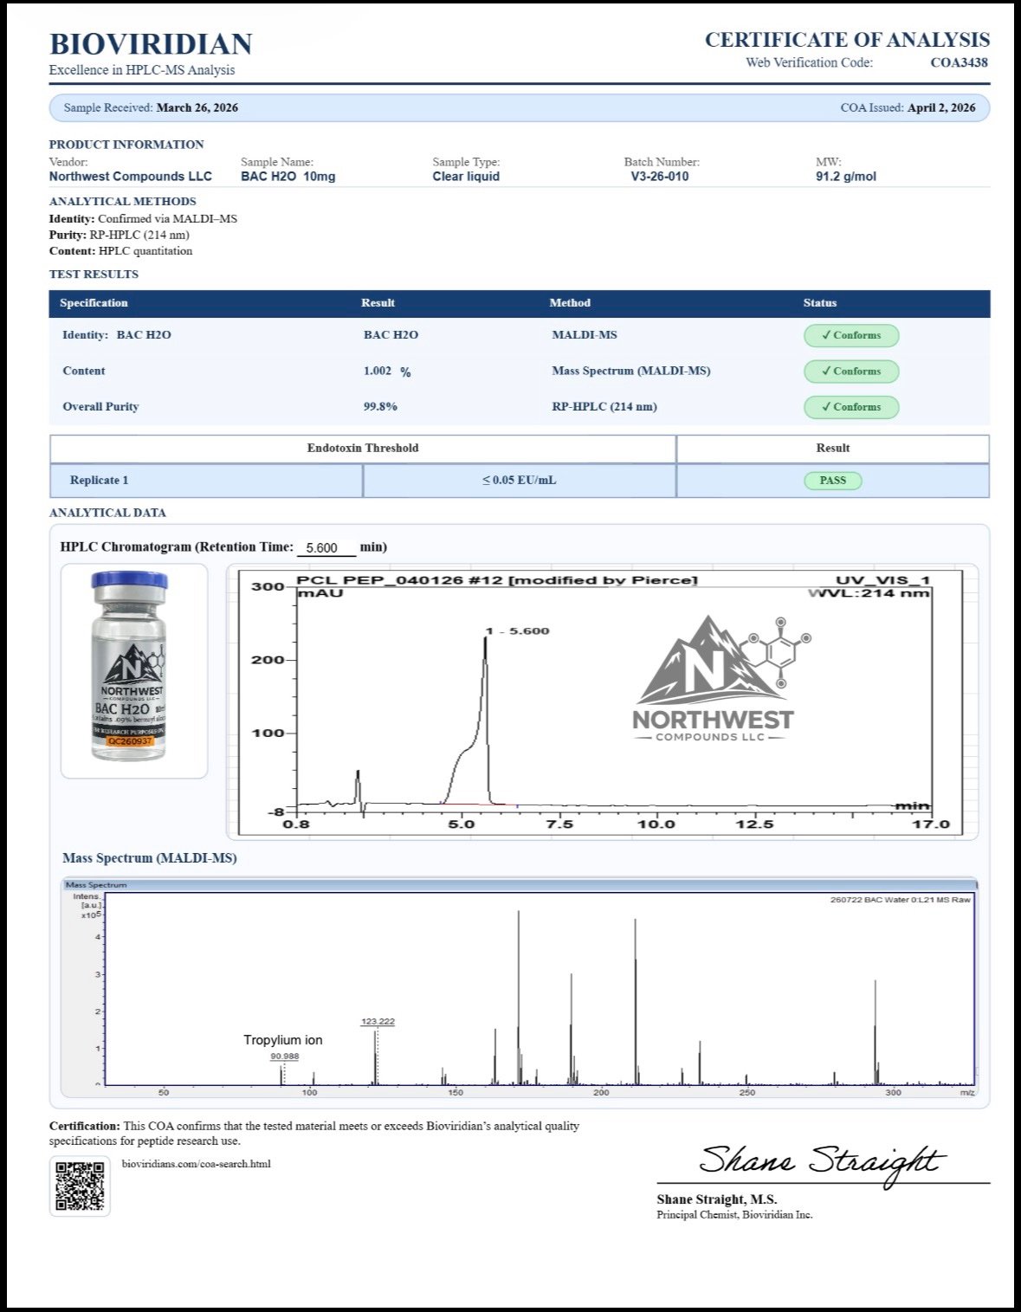Click the Specification column header
Viewport: 1021px width, 1312px height.
point(94,303)
